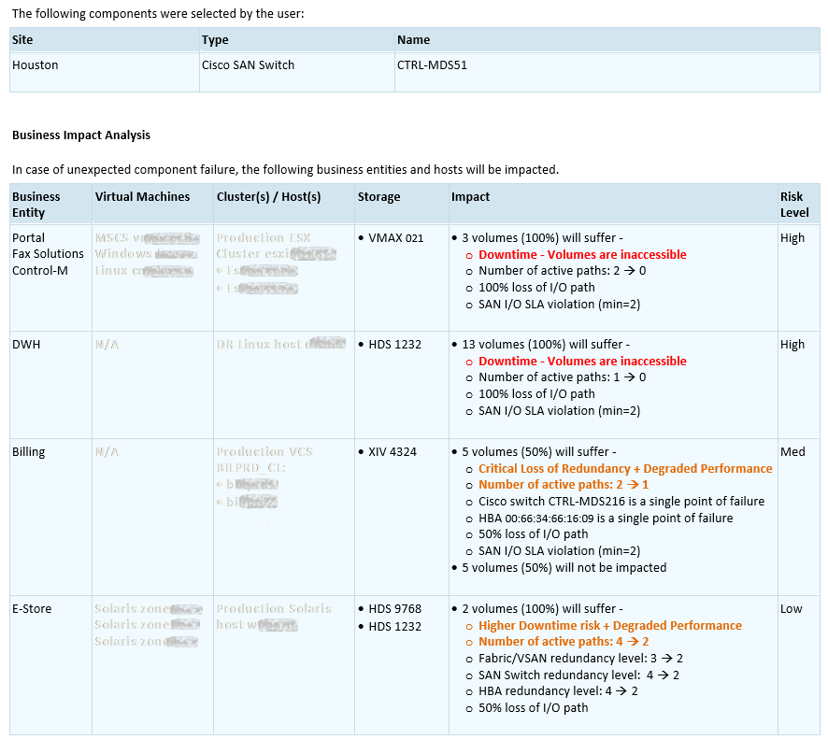Click 'Critical Loss of Redundancy + Degraded Performance'
Image resolution: width=828 pixels, height=739 pixels.
point(625,469)
